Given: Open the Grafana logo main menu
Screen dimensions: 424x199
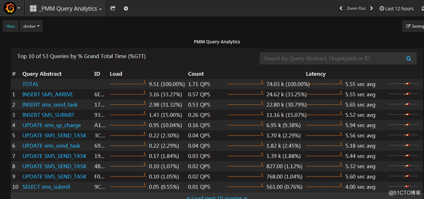Looking at the screenshot, I should [x=10, y=8].
